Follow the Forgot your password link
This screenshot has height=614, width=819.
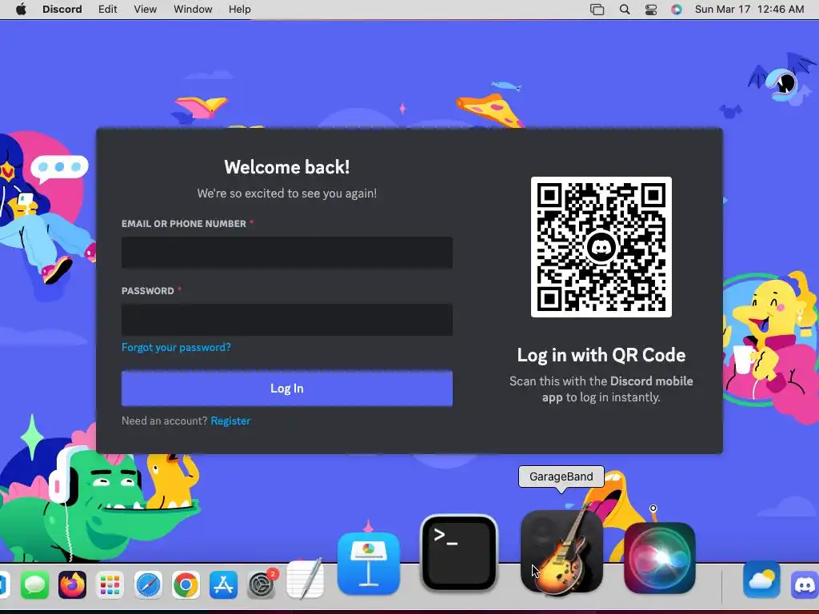pos(176,347)
